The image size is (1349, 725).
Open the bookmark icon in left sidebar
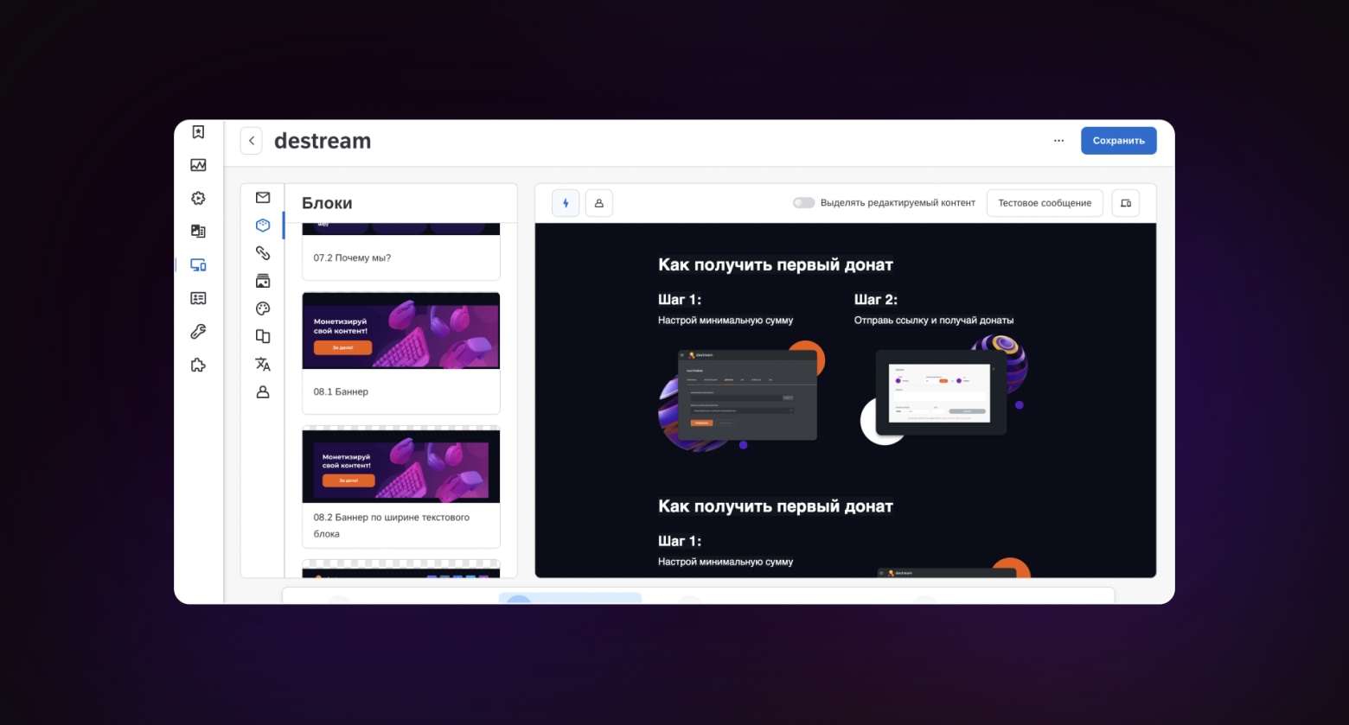pos(198,132)
